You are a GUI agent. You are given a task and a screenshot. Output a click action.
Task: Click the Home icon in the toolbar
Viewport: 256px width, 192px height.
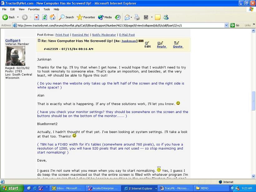[52, 17]
